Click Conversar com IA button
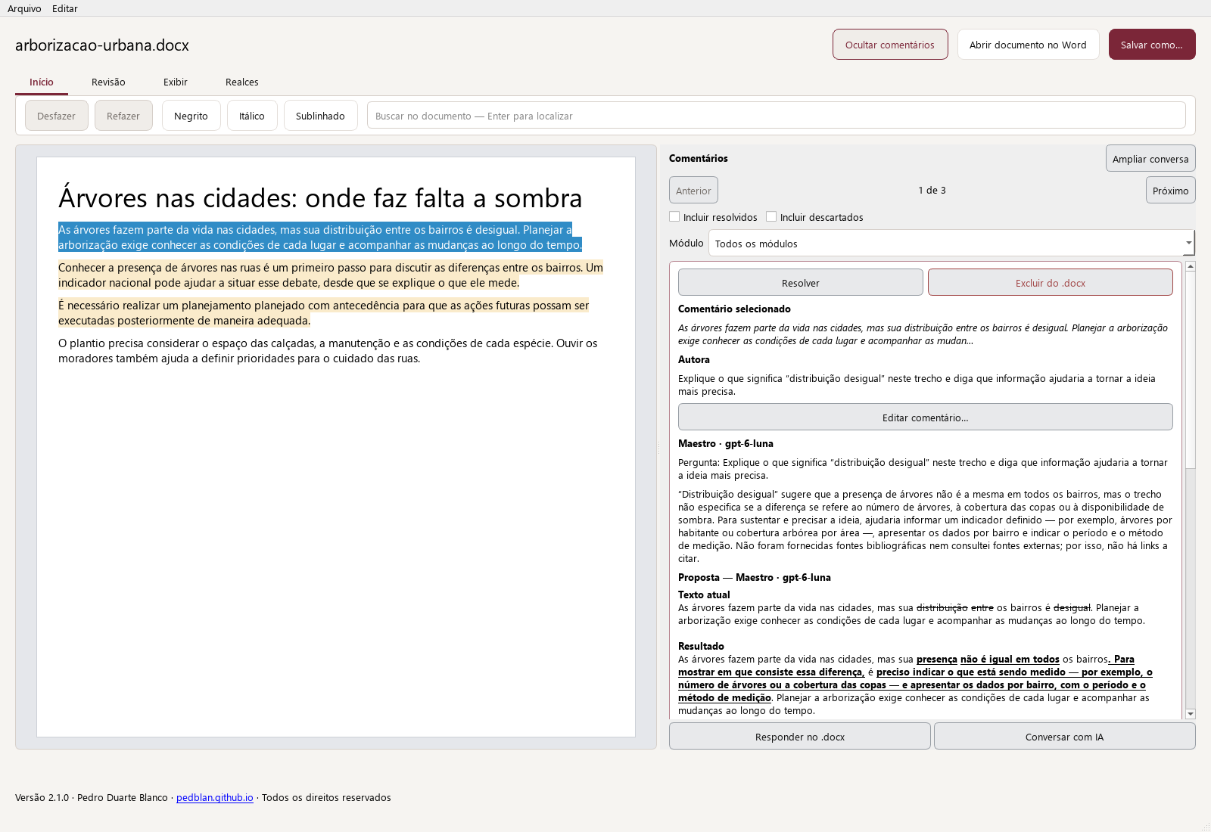The height and width of the screenshot is (832, 1211). coord(1065,737)
